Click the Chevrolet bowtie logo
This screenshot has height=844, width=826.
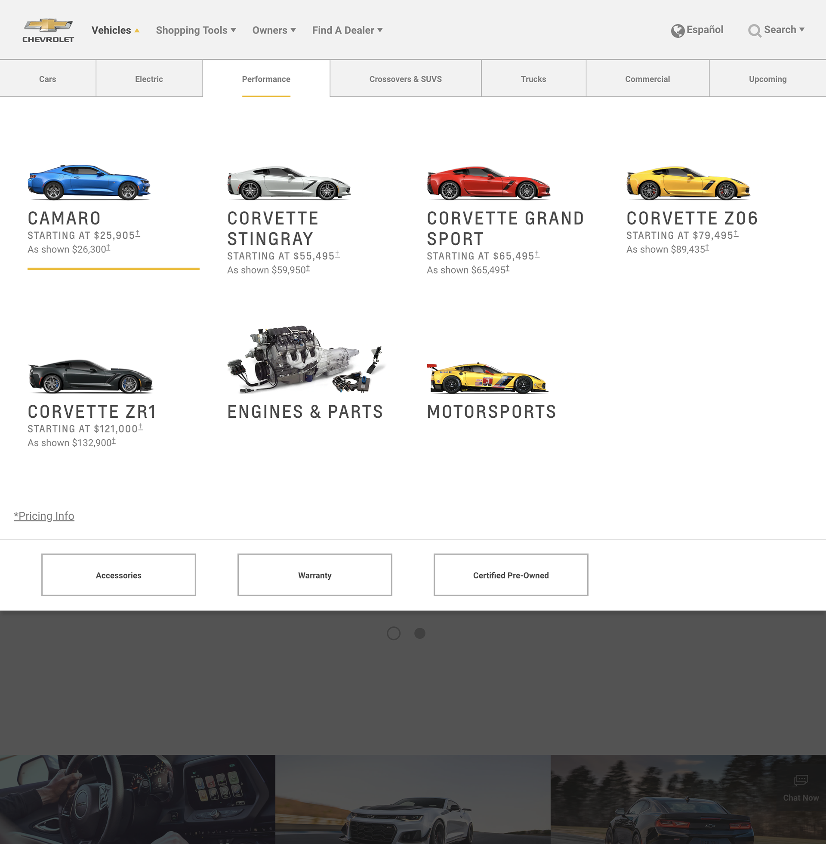[48, 30]
